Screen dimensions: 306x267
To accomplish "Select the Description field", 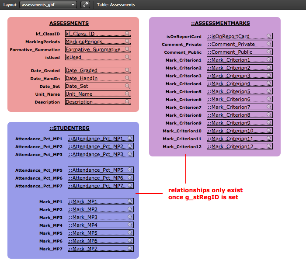I will click(94, 102).
